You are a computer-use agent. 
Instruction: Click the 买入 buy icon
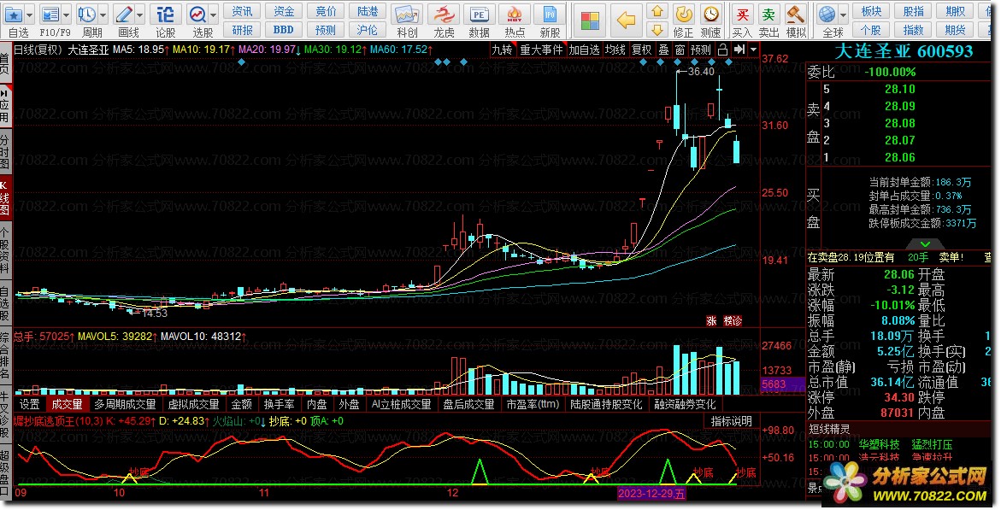742,14
